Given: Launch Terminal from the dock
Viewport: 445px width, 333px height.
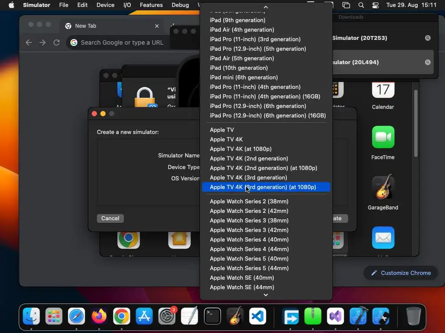Looking at the screenshot, I should click(x=212, y=316).
